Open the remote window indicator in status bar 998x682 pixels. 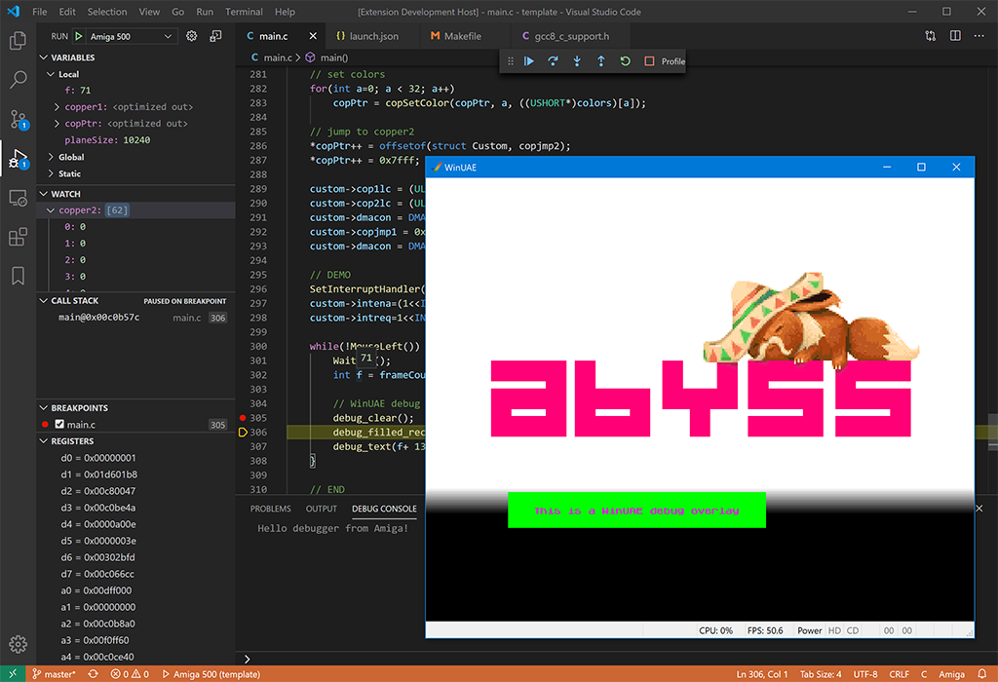(x=13, y=674)
